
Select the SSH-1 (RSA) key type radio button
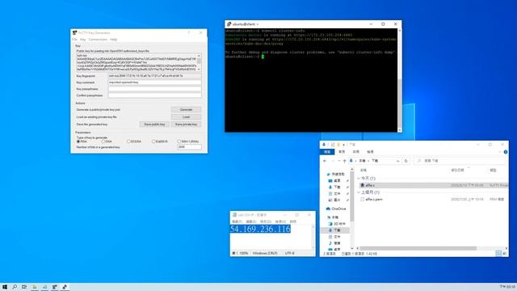pyautogui.click(x=179, y=141)
